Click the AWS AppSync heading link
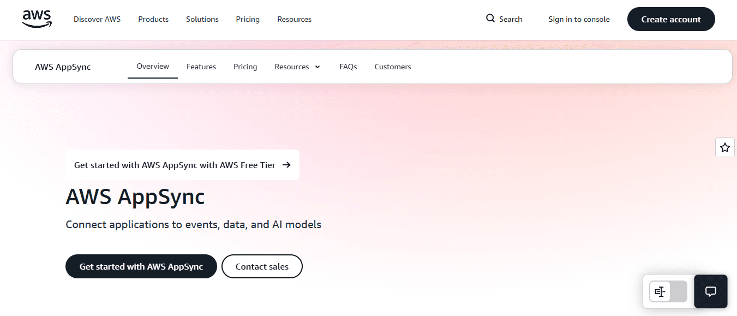Viewport: 737px width, 316px height. tap(63, 67)
